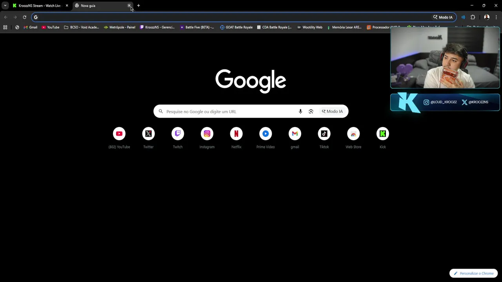The width and height of the screenshot is (502, 282).
Task: Open the YouTube bookmark
Action: [51, 27]
